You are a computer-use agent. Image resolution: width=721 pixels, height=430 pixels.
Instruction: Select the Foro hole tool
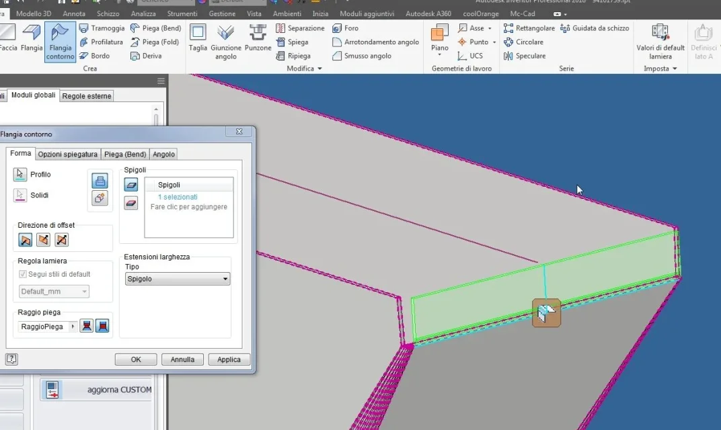(x=345, y=28)
